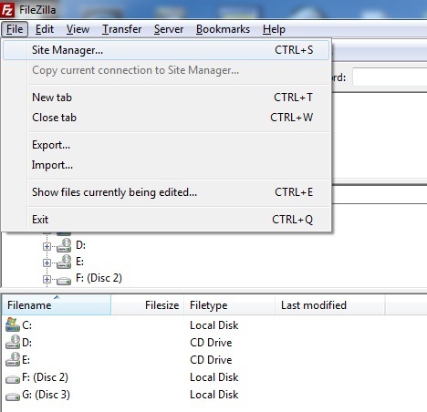
Task: Select C: filename in list
Action: [26, 325]
